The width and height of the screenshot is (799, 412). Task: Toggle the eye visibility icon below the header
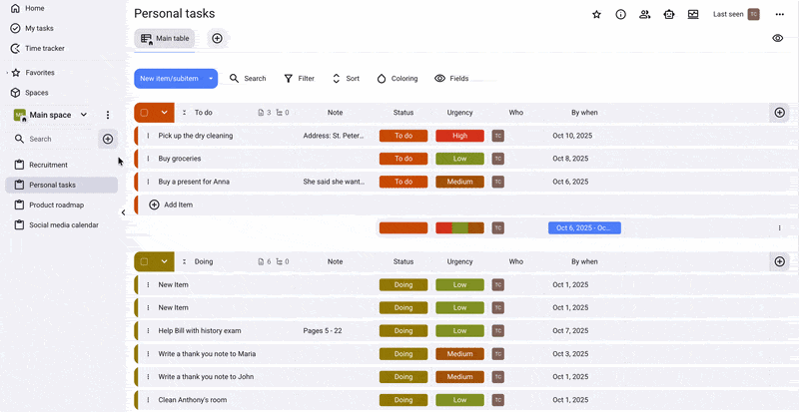point(778,38)
